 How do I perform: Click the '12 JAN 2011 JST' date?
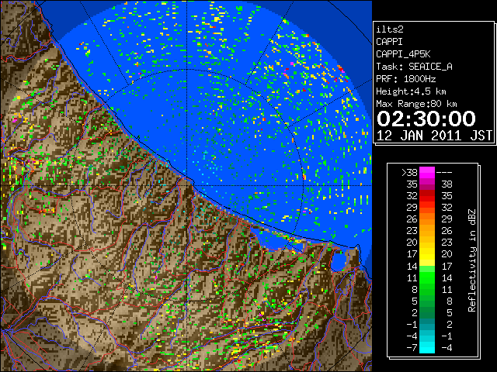(434, 136)
